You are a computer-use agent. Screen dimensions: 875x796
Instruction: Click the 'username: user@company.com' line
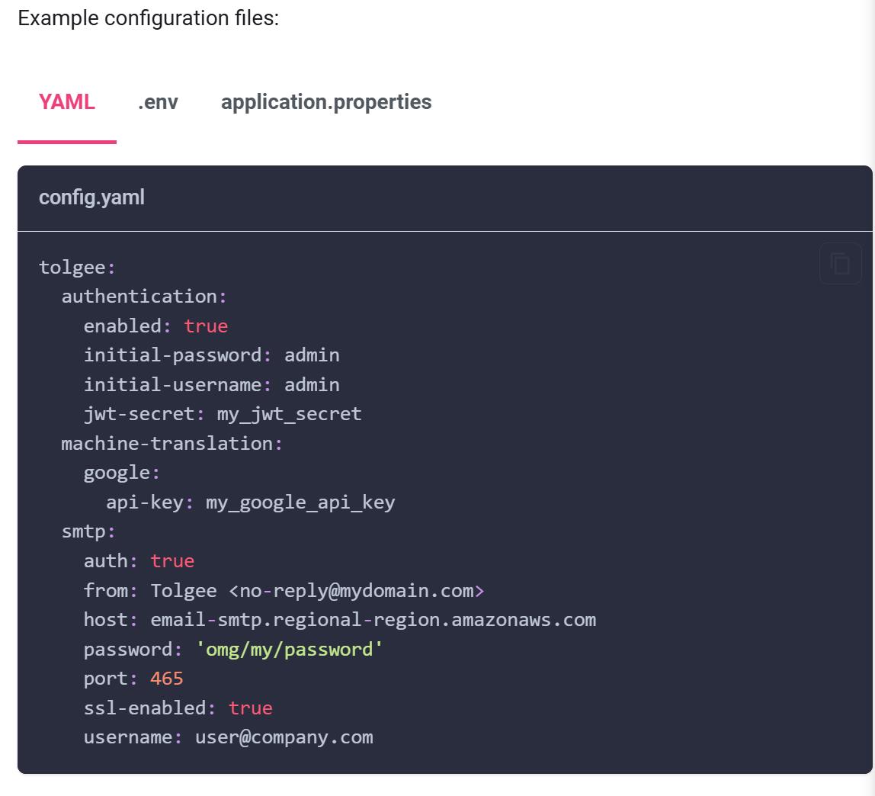pos(228,737)
